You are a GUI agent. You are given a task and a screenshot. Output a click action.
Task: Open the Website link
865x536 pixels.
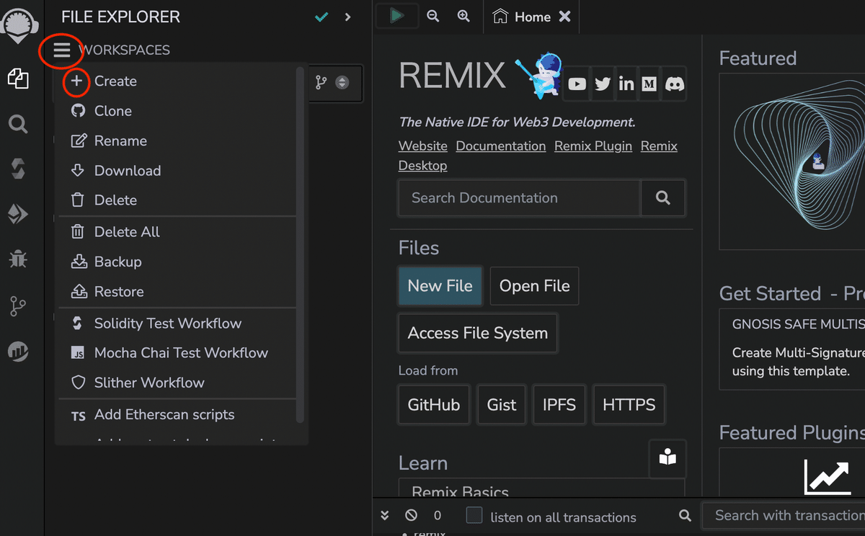click(x=423, y=146)
